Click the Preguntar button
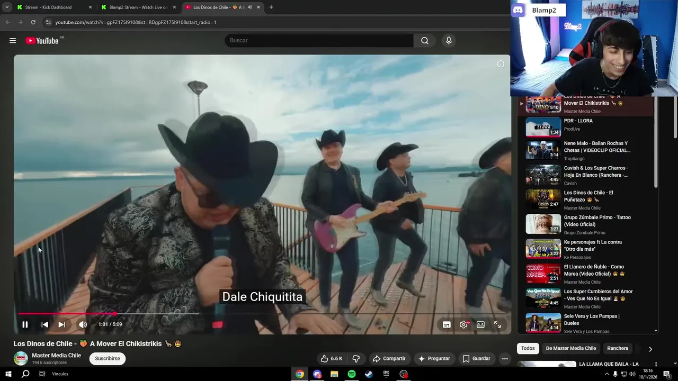This screenshot has width=678, height=381. pyautogui.click(x=434, y=358)
